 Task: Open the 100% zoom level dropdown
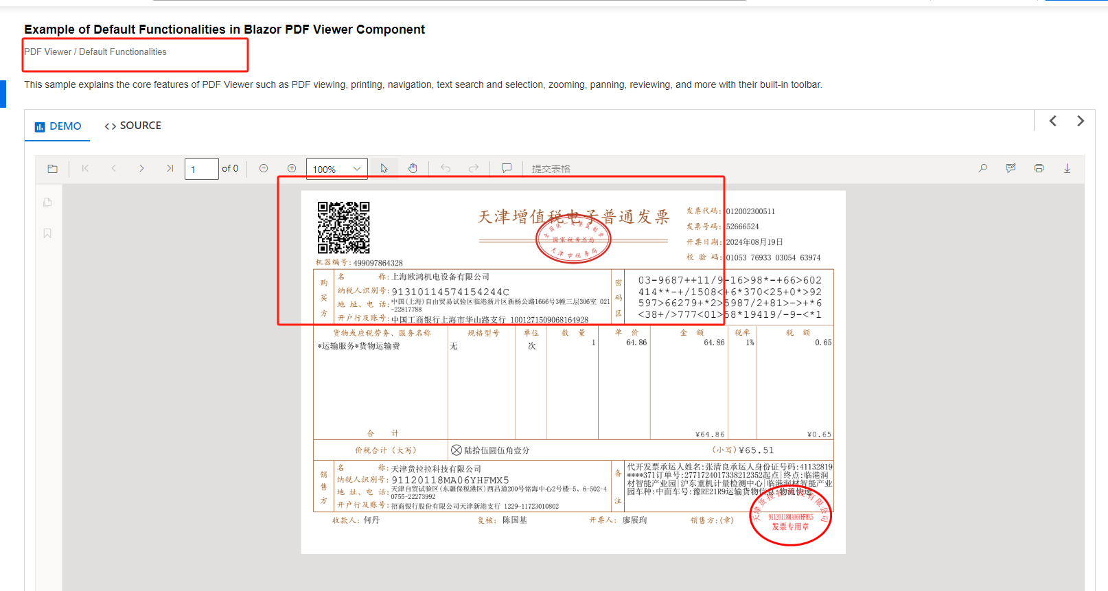point(336,170)
